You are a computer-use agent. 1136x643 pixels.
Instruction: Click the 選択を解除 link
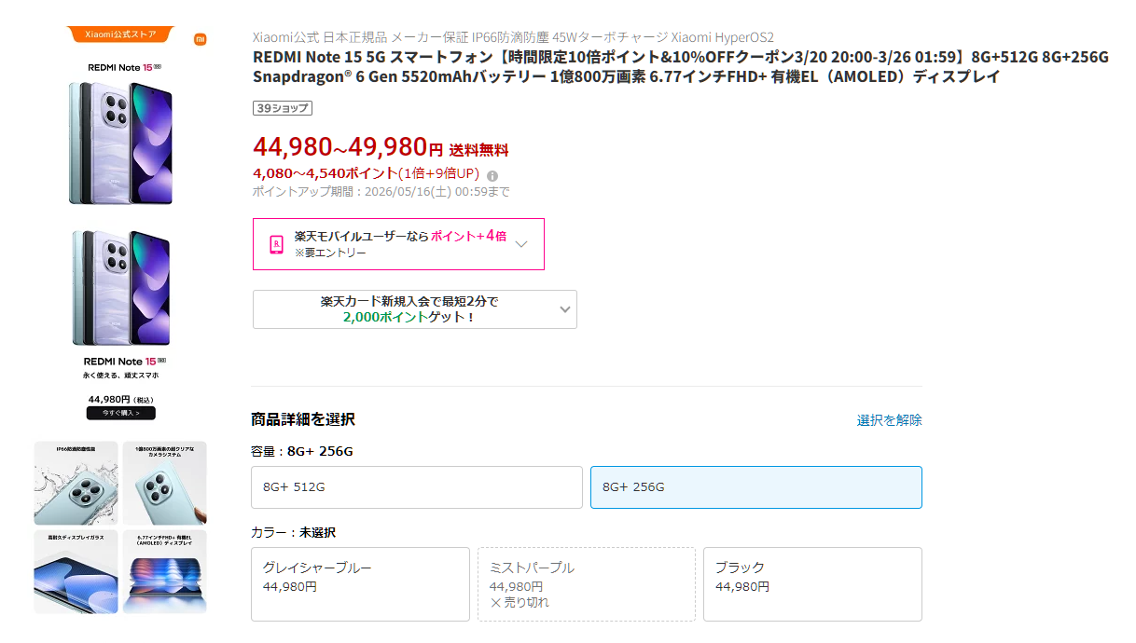(889, 420)
